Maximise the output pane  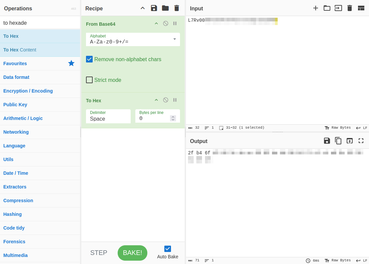tap(361, 141)
